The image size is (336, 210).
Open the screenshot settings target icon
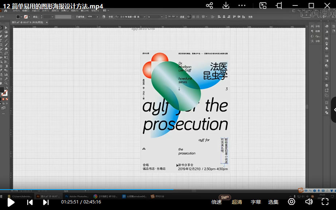292,202
